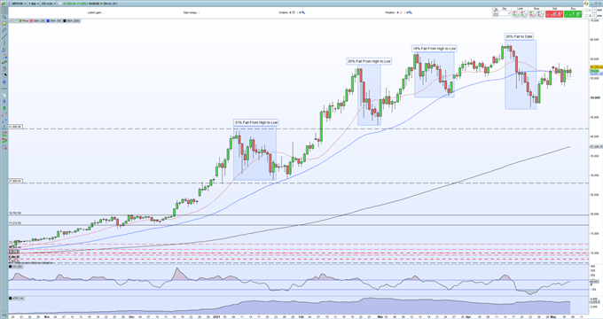603x319 pixels.
Task: Click the blue SMA (50) color swatch
Action: [x=48, y=20]
